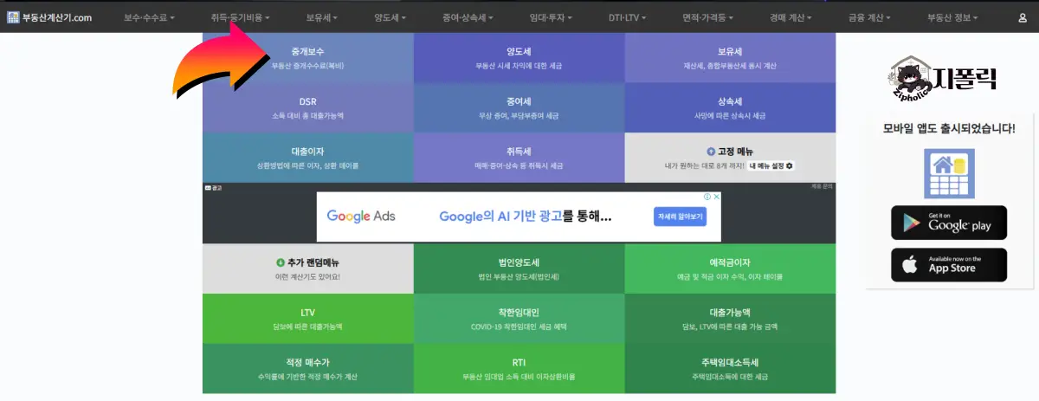Open the 보유세 calculator tile
Viewport: 1039px width, 401px height.
(730, 58)
